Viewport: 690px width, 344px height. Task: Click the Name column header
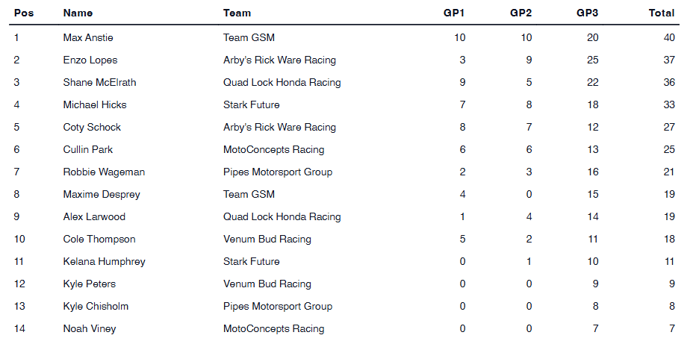point(78,13)
